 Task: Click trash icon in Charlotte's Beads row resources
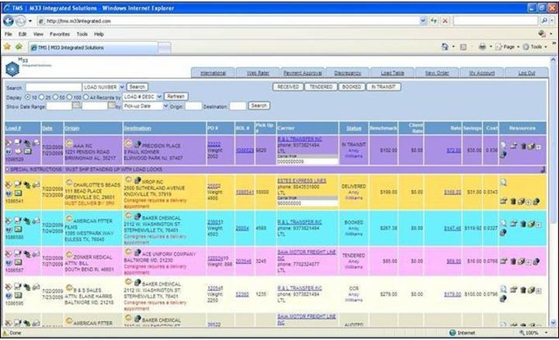(513, 201)
